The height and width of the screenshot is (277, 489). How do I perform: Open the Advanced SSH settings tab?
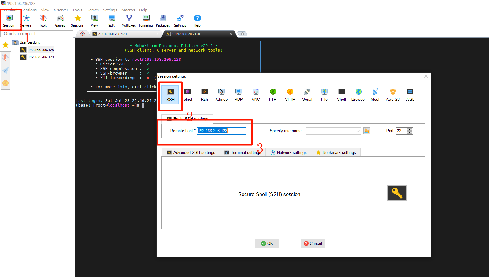[x=191, y=152]
